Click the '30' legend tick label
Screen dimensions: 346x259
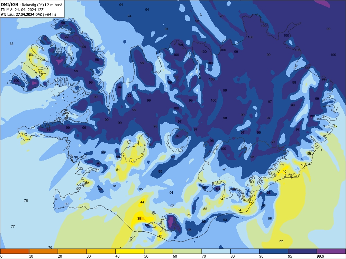(x=89, y=256)
